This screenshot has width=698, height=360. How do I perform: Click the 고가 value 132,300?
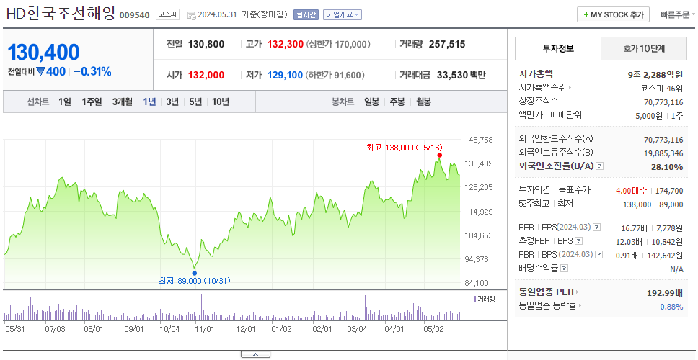pos(286,45)
